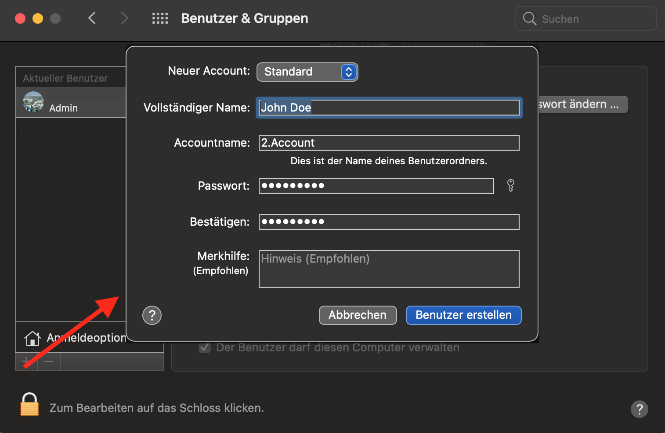Click Benutzer erstellen to create user
The height and width of the screenshot is (433, 665).
pyautogui.click(x=463, y=315)
